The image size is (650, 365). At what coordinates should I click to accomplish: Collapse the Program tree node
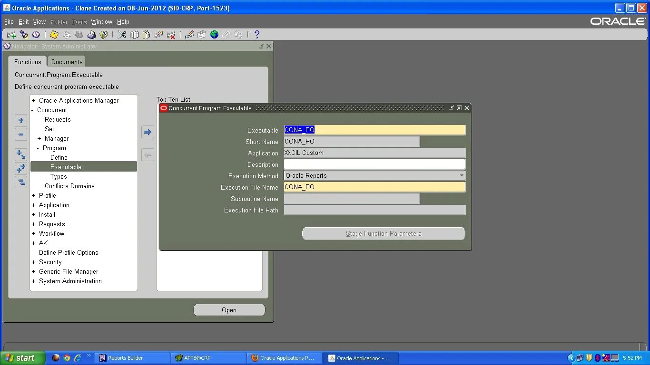pyautogui.click(x=38, y=148)
